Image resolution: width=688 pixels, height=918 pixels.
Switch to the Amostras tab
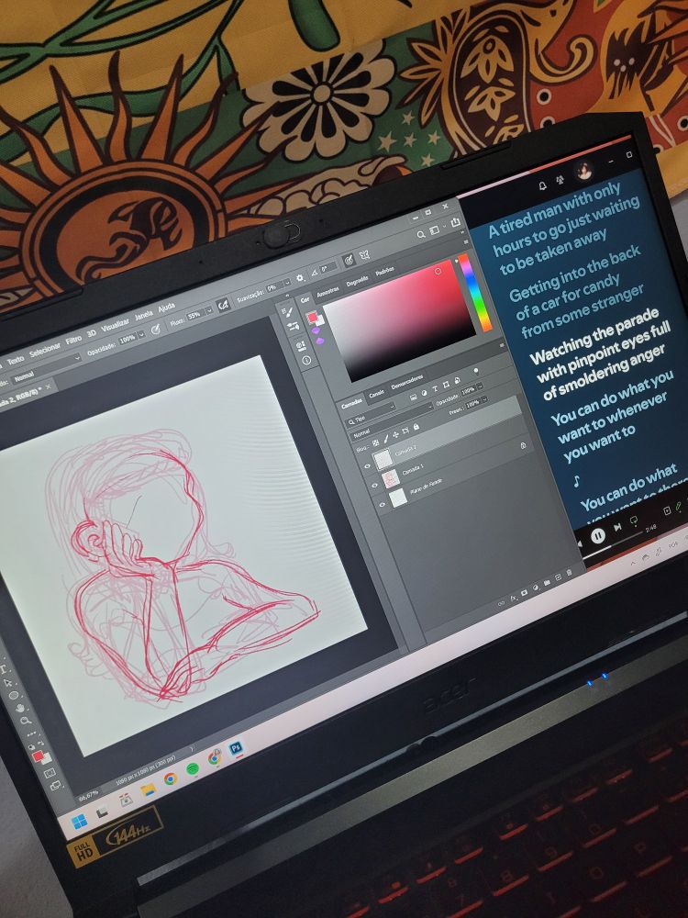[327, 293]
